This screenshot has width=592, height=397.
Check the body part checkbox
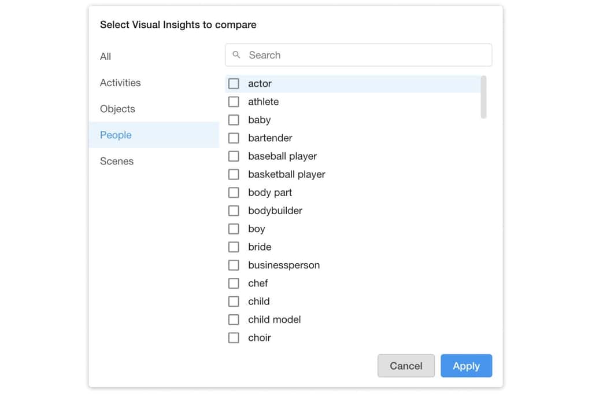234,193
